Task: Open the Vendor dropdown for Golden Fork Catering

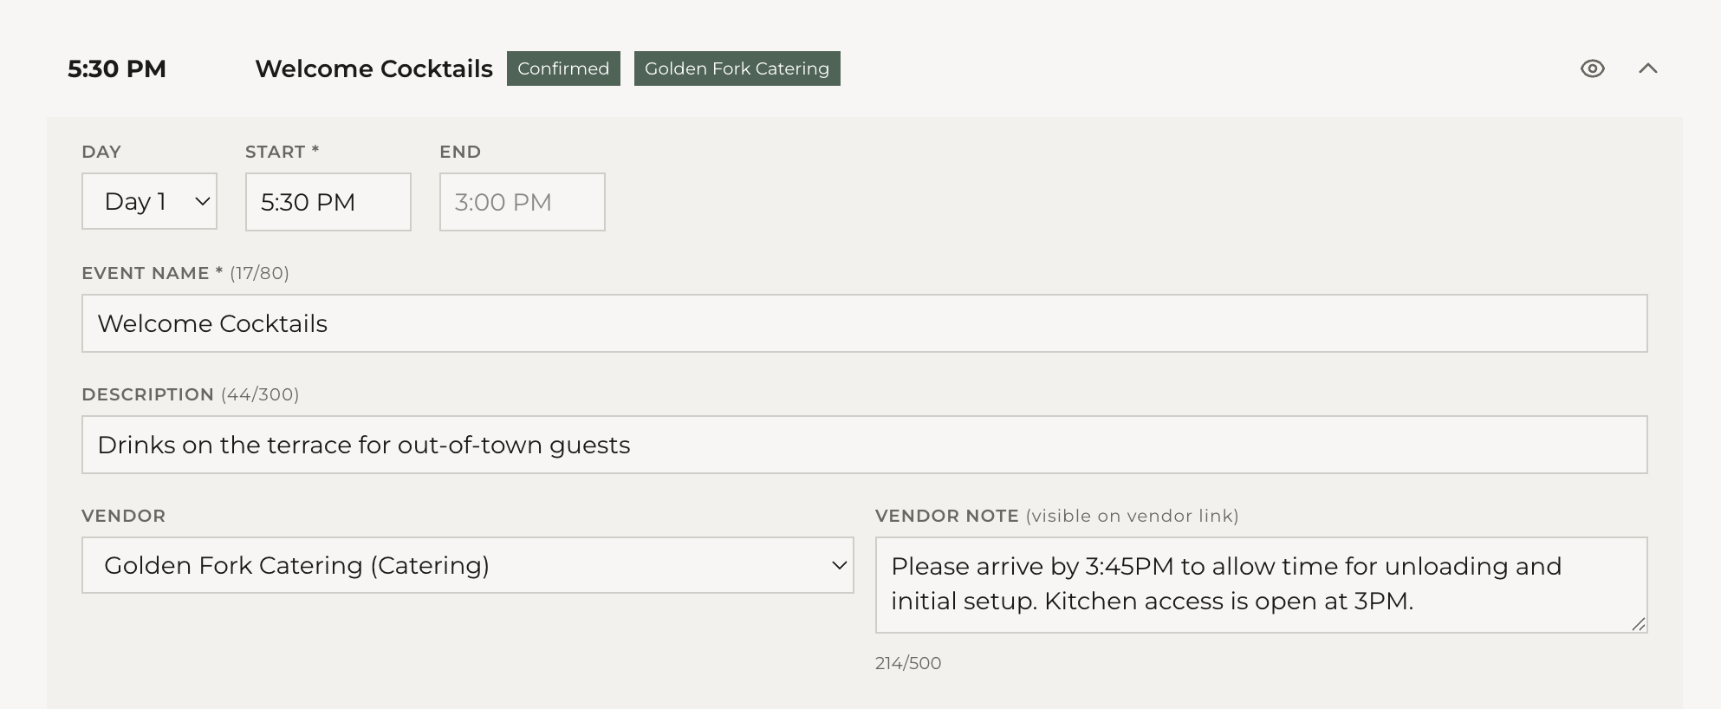Action: pos(467,565)
